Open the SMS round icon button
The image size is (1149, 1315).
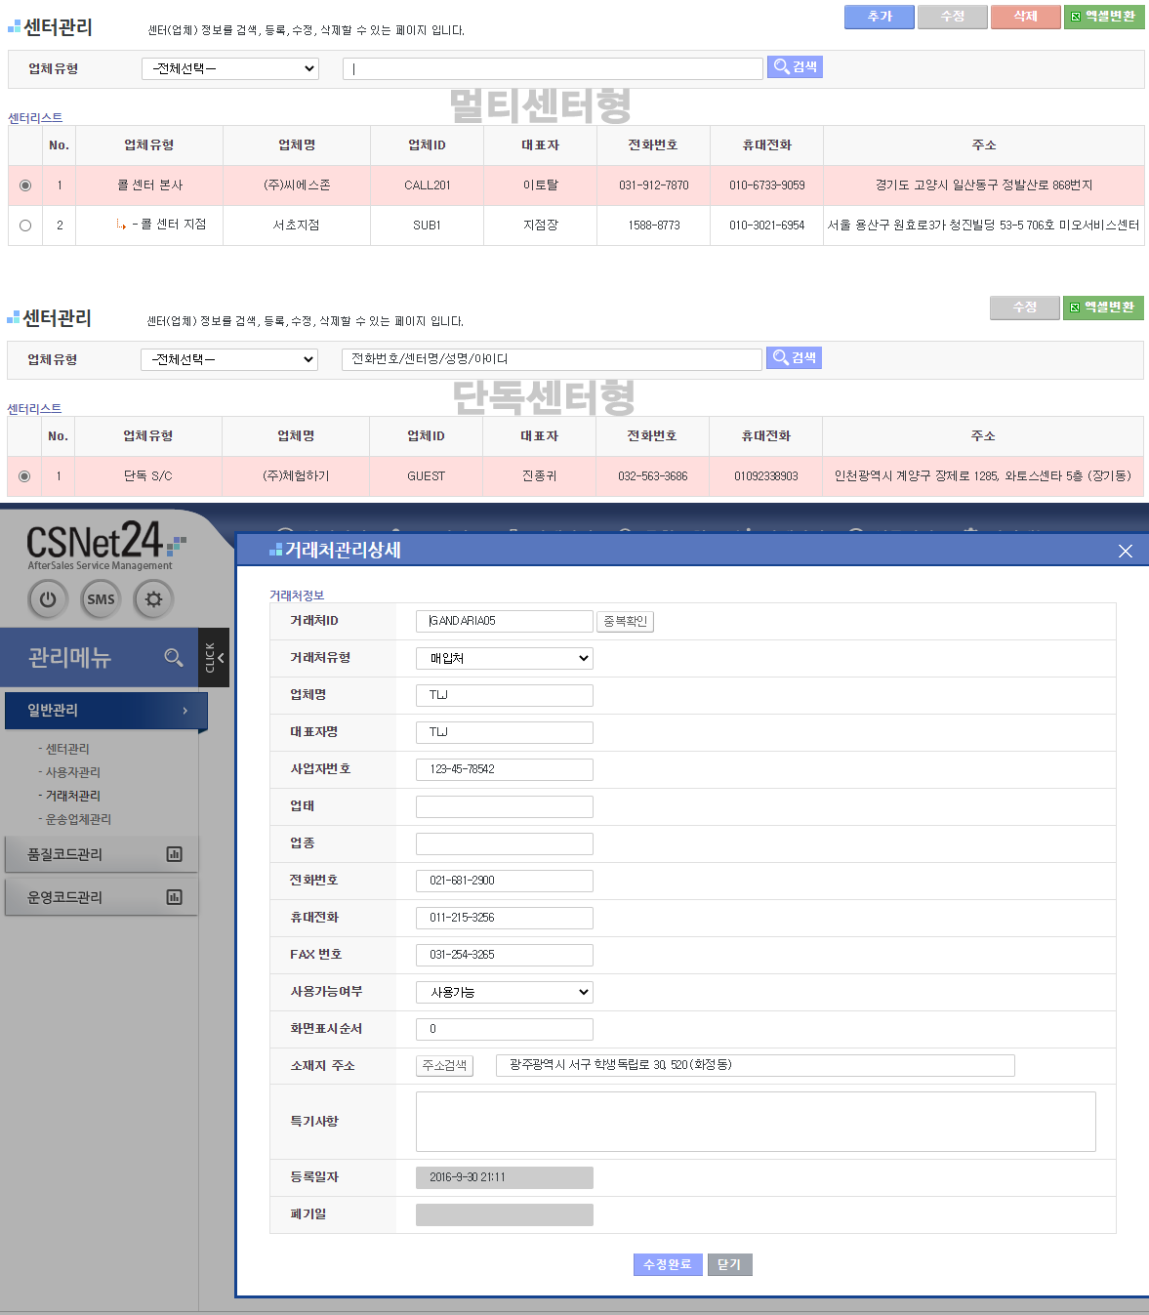click(101, 599)
